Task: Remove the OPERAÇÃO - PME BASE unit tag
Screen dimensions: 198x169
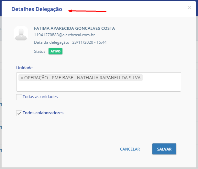Action: pyautogui.click(x=22, y=78)
